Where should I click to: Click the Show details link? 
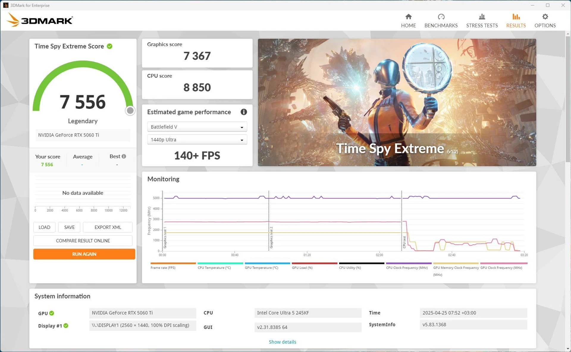click(282, 342)
